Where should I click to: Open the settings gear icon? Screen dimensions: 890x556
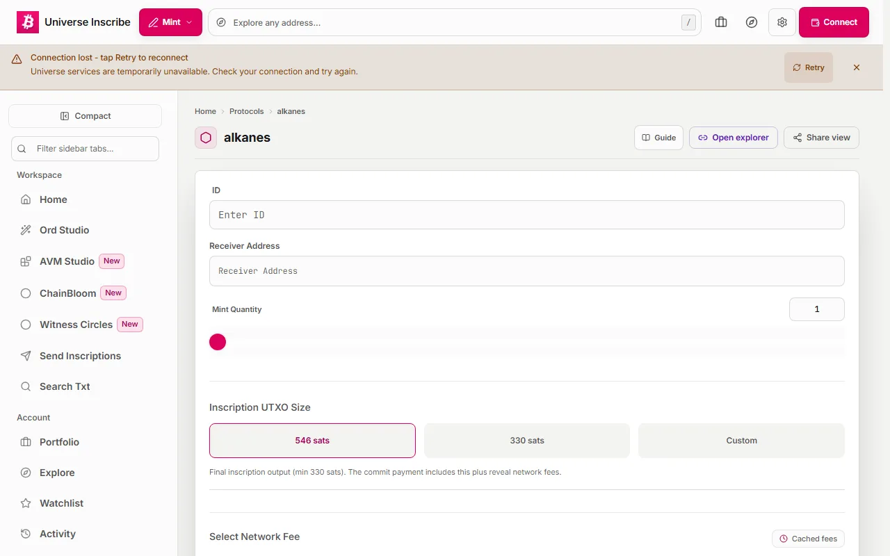(x=782, y=22)
